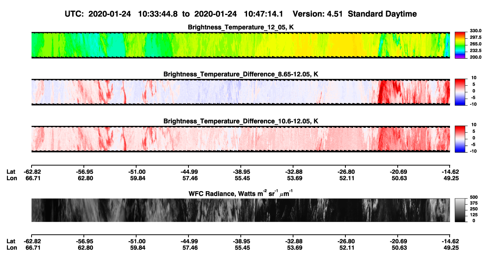
Task: Click latitude '-51.00' on axis below 10.6-12.05 panel
Action: coord(137,172)
